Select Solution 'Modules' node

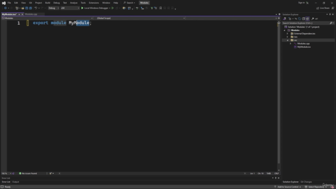click(x=303, y=27)
